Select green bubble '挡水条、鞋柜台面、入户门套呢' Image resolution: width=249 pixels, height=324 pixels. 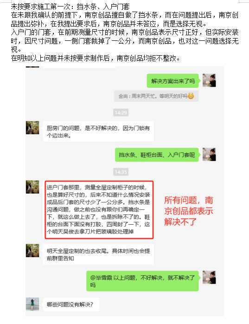pos(157,155)
